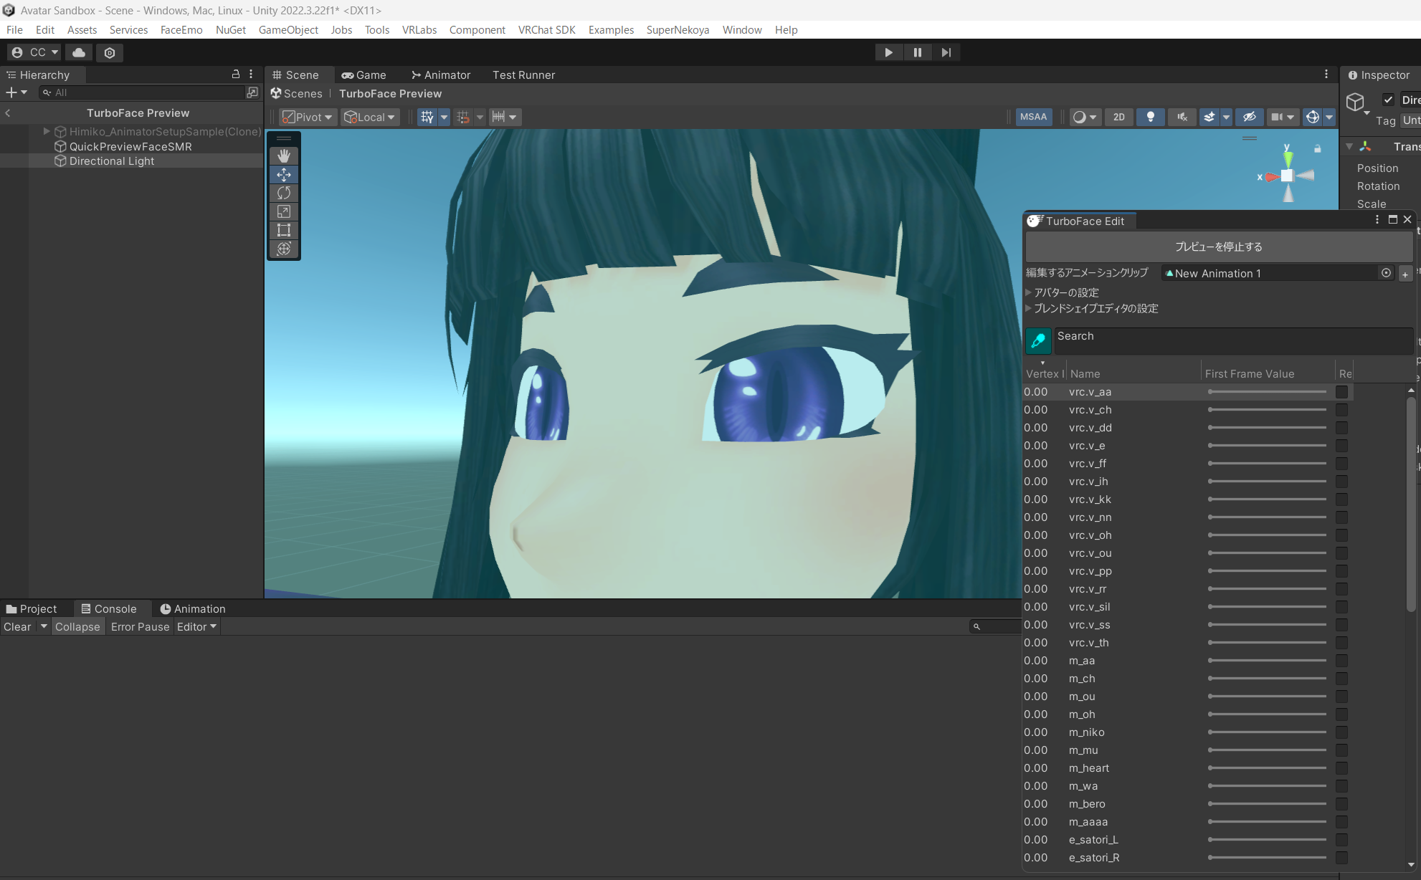The image size is (1421, 880).
Task: Open the GameObject menu
Action: tap(288, 29)
